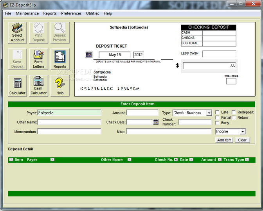Enable the Early checkbox
263x211 pixels.
(x=217, y=123)
